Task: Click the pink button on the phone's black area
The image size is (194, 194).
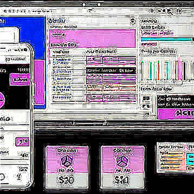Action: coord(20,79)
